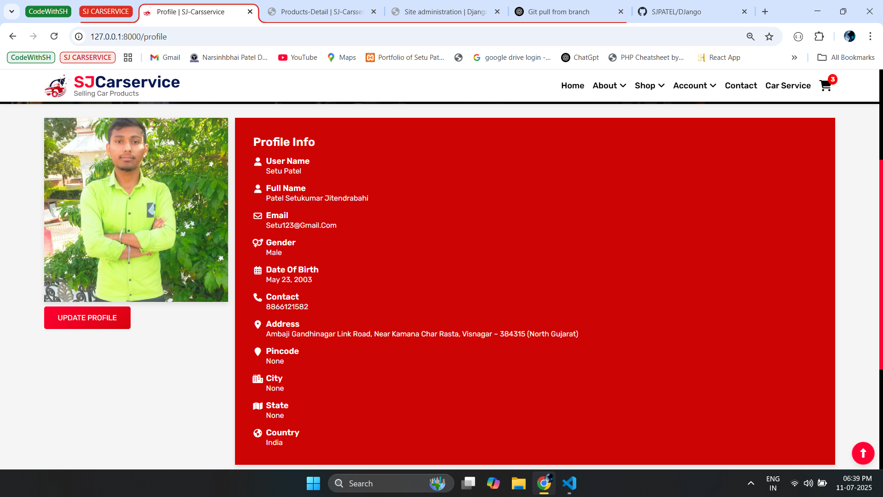
Task: Bookmark this page with star icon
Action: tap(769, 36)
